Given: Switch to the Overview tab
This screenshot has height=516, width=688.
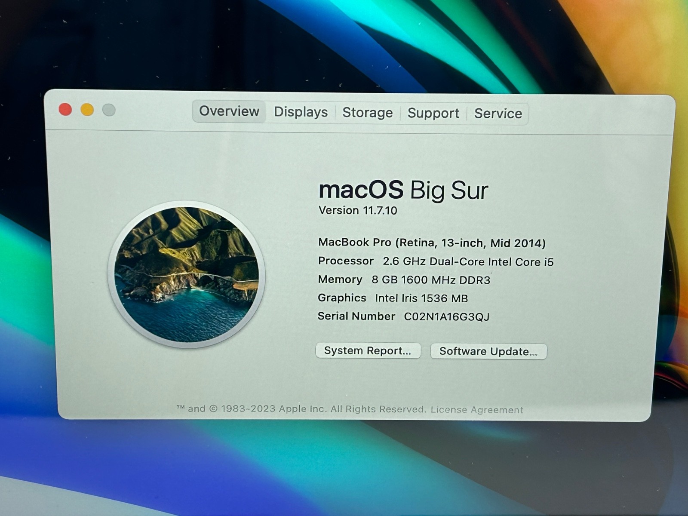Looking at the screenshot, I should click(229, 111).
